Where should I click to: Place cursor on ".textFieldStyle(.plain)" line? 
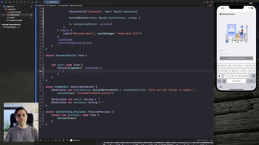click(74, 43)
